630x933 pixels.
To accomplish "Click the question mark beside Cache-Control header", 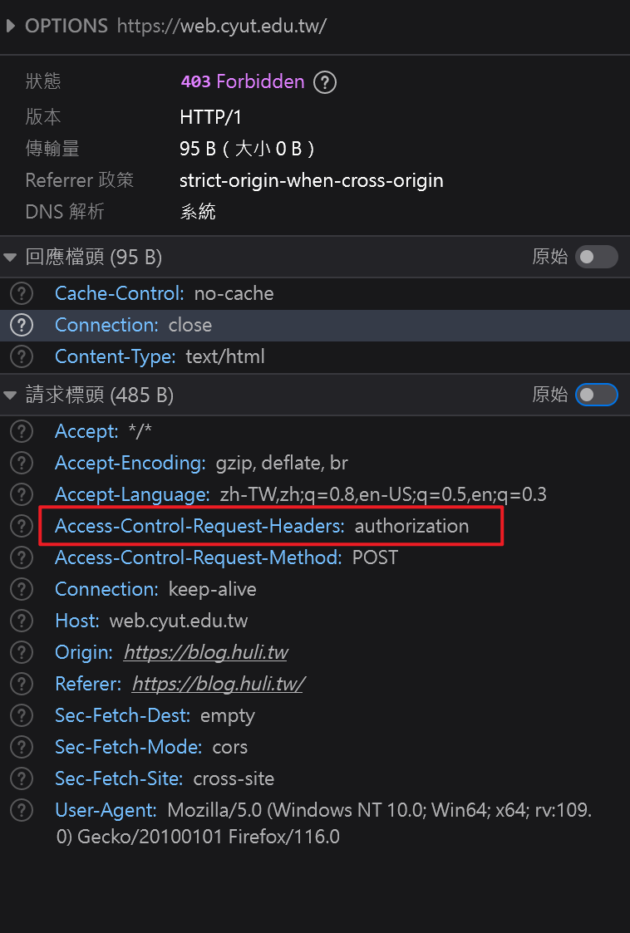I will coord(21,292).
